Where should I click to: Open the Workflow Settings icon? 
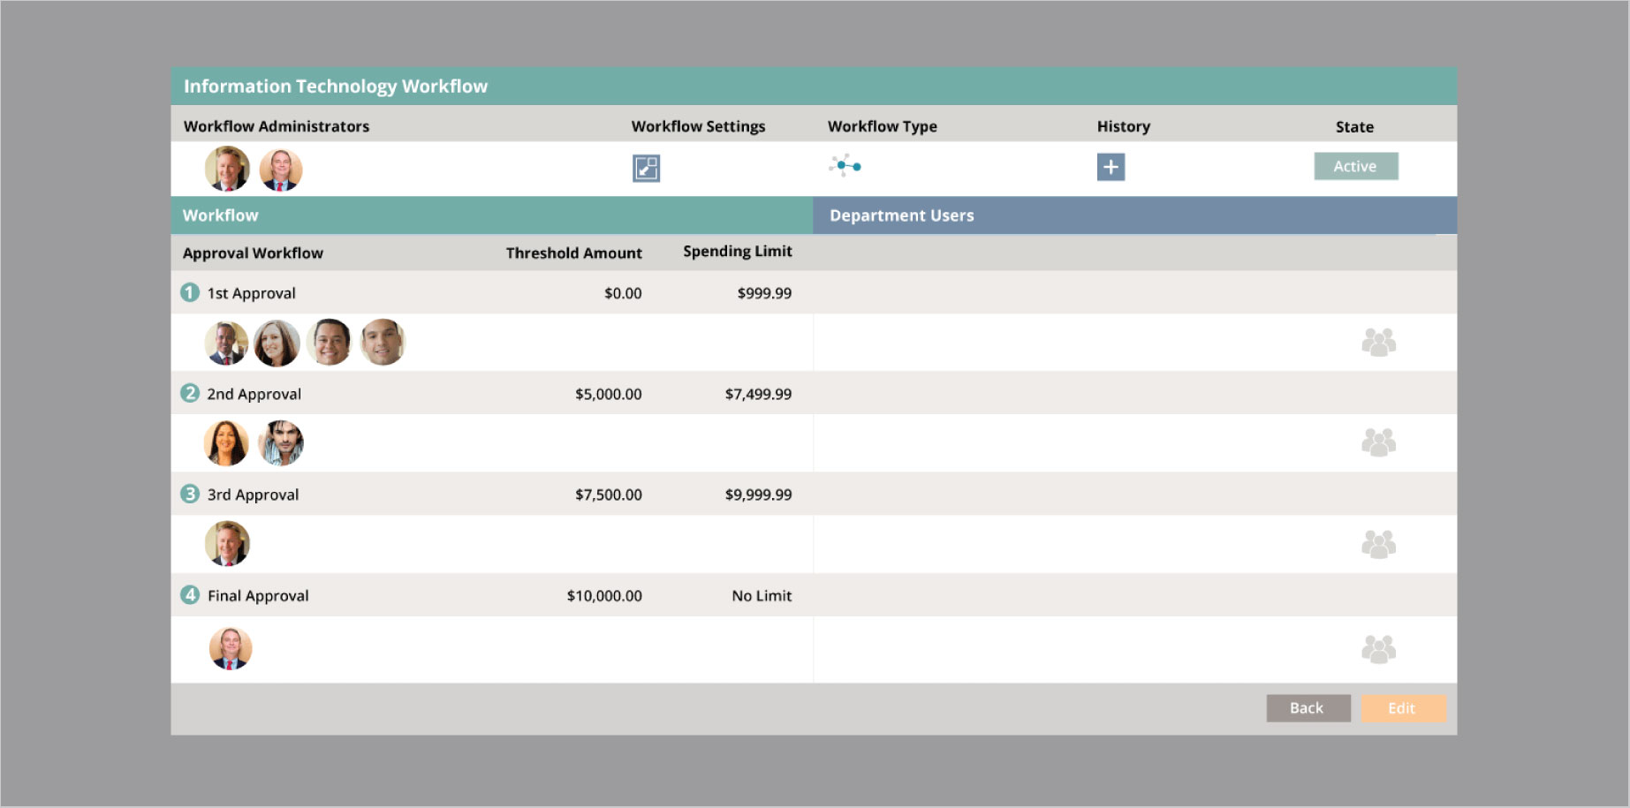tap(646, 168)
